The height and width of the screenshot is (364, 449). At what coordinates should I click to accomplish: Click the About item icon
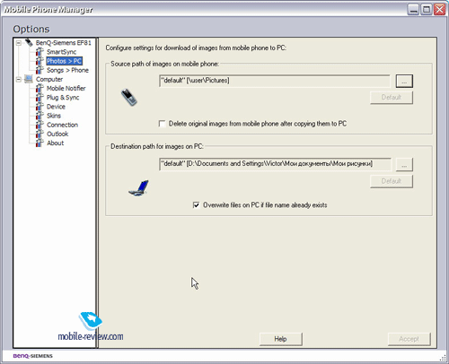40,143
